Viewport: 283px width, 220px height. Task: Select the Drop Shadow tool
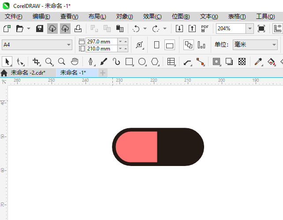(229, 61)
